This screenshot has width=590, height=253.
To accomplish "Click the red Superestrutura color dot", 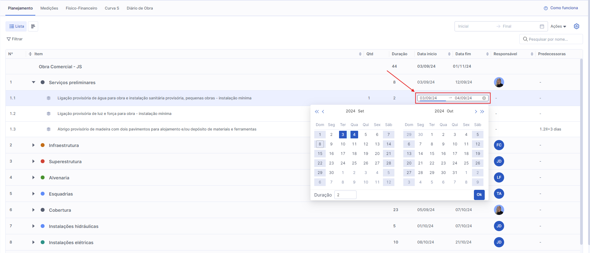I will click(43, 161).
